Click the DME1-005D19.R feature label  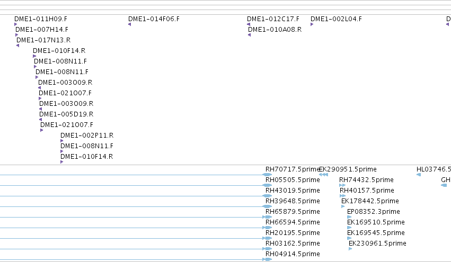pyautogui.click(x=66, y=114)
